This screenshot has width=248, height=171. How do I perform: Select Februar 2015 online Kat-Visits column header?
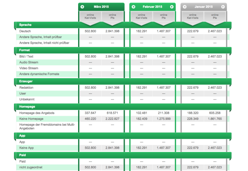[x=142, y=17]
